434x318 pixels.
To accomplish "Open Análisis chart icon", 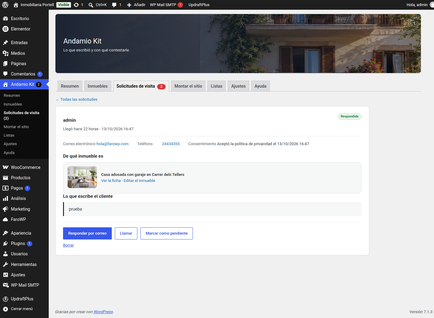I will [5, 198].
